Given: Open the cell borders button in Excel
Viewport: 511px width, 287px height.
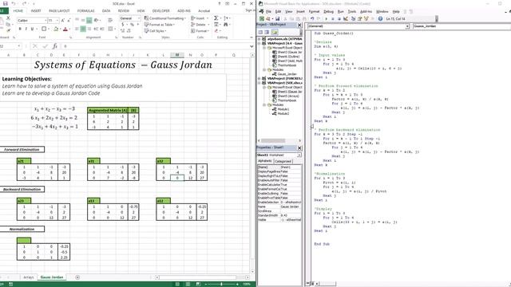Looking at the screenshot, I should point(44,29).
